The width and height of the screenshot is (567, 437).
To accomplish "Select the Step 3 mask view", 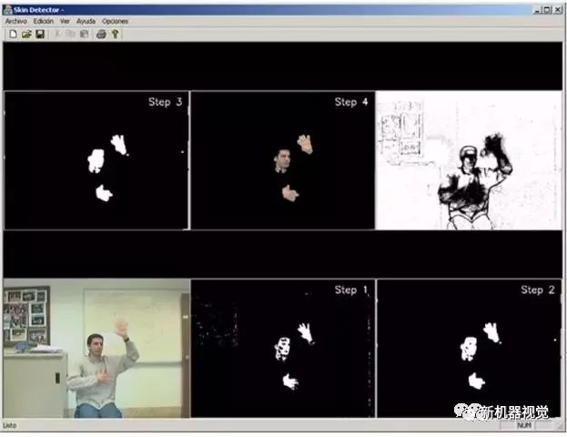I will (x=96, y=160).
